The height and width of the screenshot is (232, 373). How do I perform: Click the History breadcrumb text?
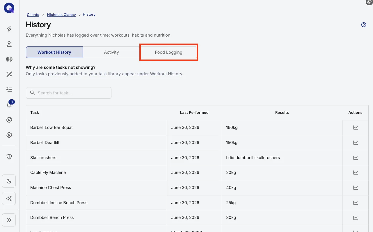89,15
